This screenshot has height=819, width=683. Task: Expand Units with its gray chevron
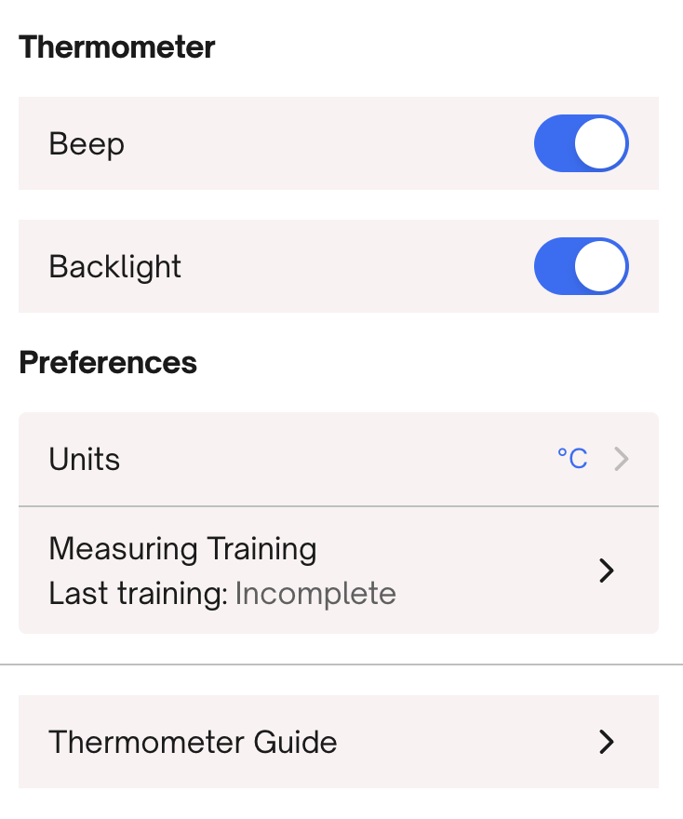coord(623,460)
